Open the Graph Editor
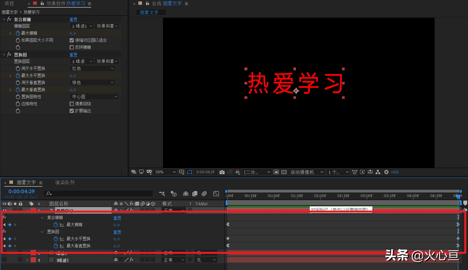Screen dimensions: 468x270 coord(216,193)
